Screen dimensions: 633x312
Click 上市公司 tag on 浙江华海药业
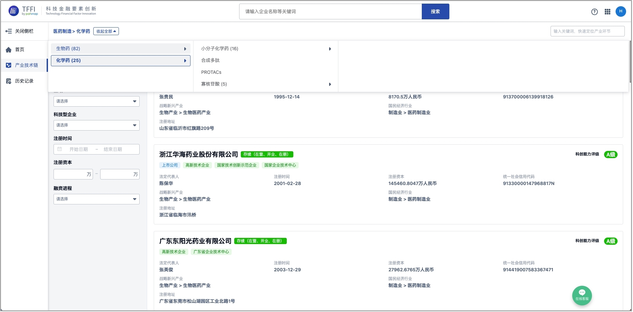pos(170,165)
